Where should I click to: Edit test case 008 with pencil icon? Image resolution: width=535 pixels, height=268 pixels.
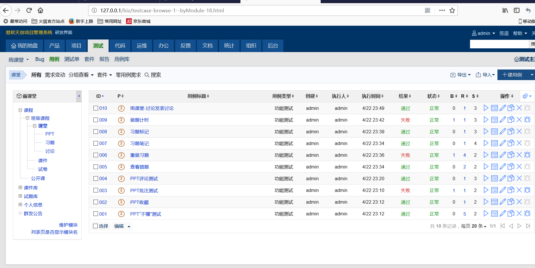click(x=503, y=132)
